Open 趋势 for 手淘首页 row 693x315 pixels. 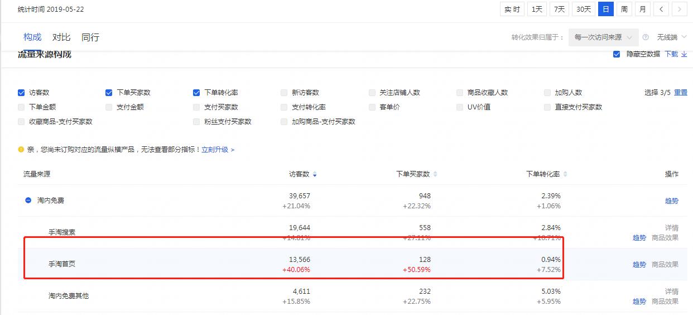point(639,265)
